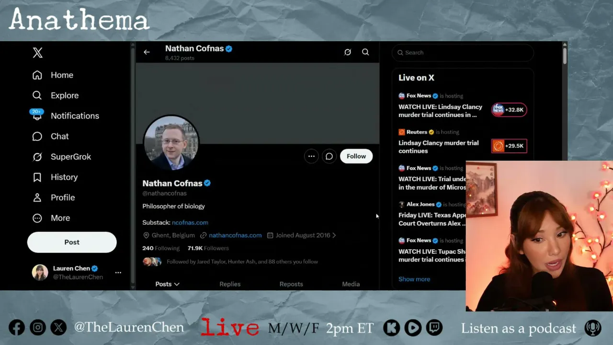
Task: Click the Twitch icon in the overlay bar
Action: 434,328
